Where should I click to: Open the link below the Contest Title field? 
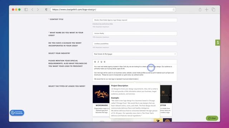point(103,24)
